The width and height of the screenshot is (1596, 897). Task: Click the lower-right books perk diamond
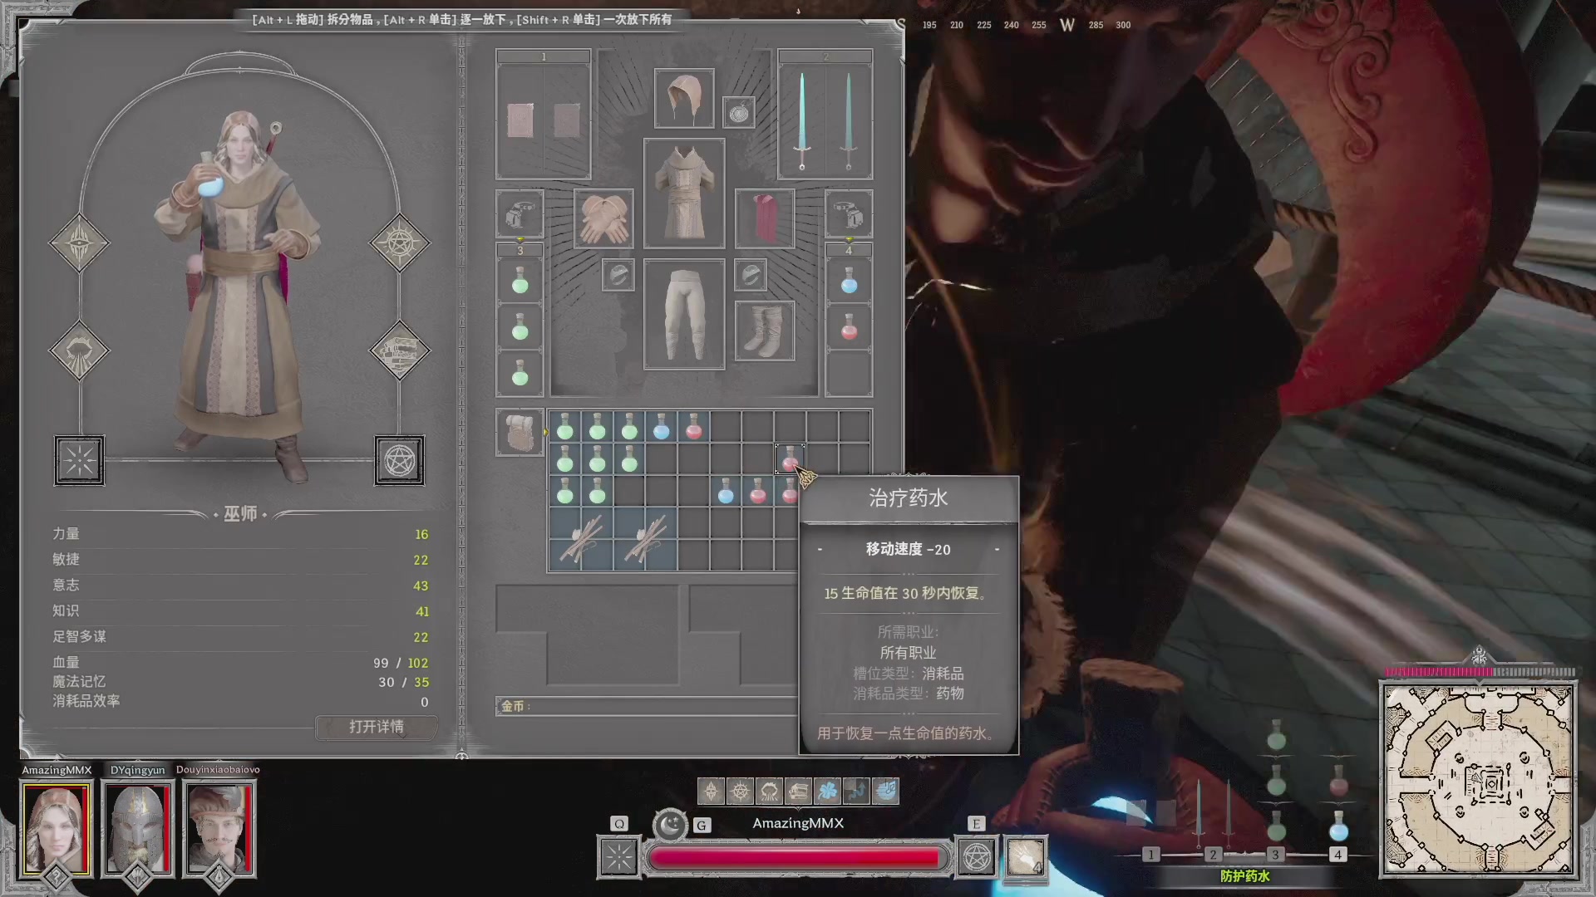(399, 350)
